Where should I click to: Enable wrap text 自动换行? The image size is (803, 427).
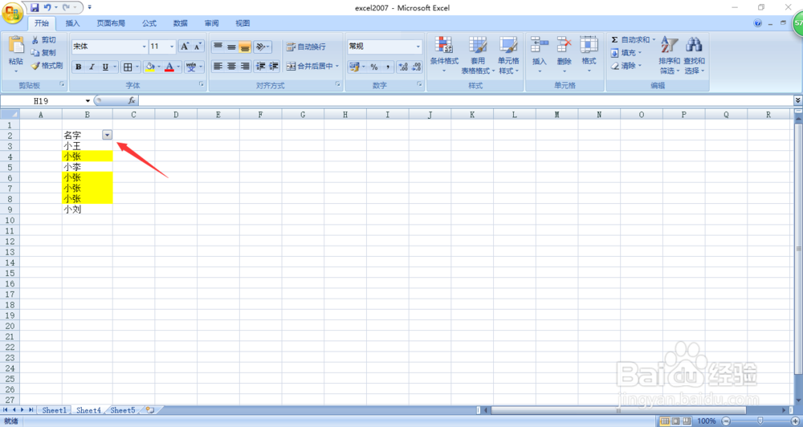(306, 47)
